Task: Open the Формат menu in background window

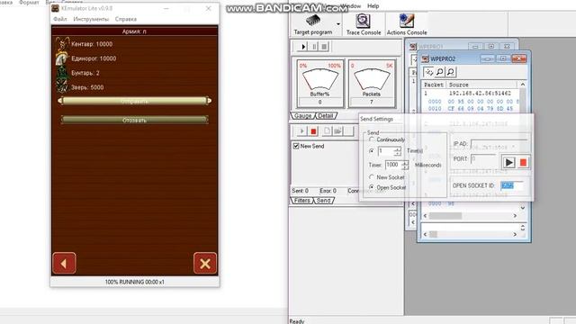Action: (x=29, y=2)
